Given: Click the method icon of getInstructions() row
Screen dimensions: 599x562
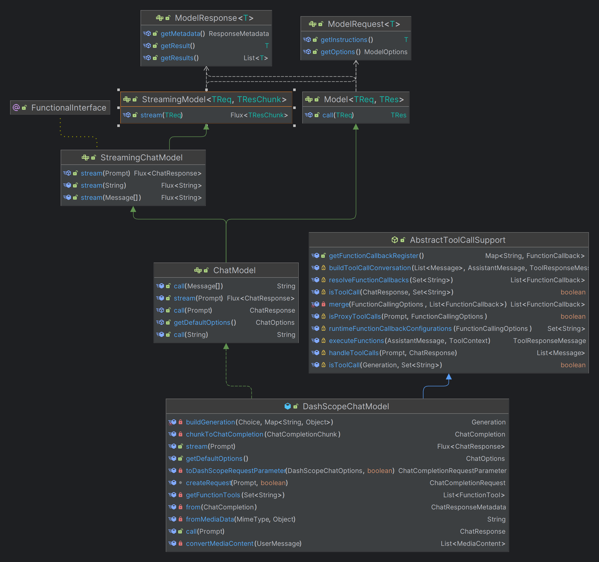Looking at the screenshot, I should coord(307,40).
